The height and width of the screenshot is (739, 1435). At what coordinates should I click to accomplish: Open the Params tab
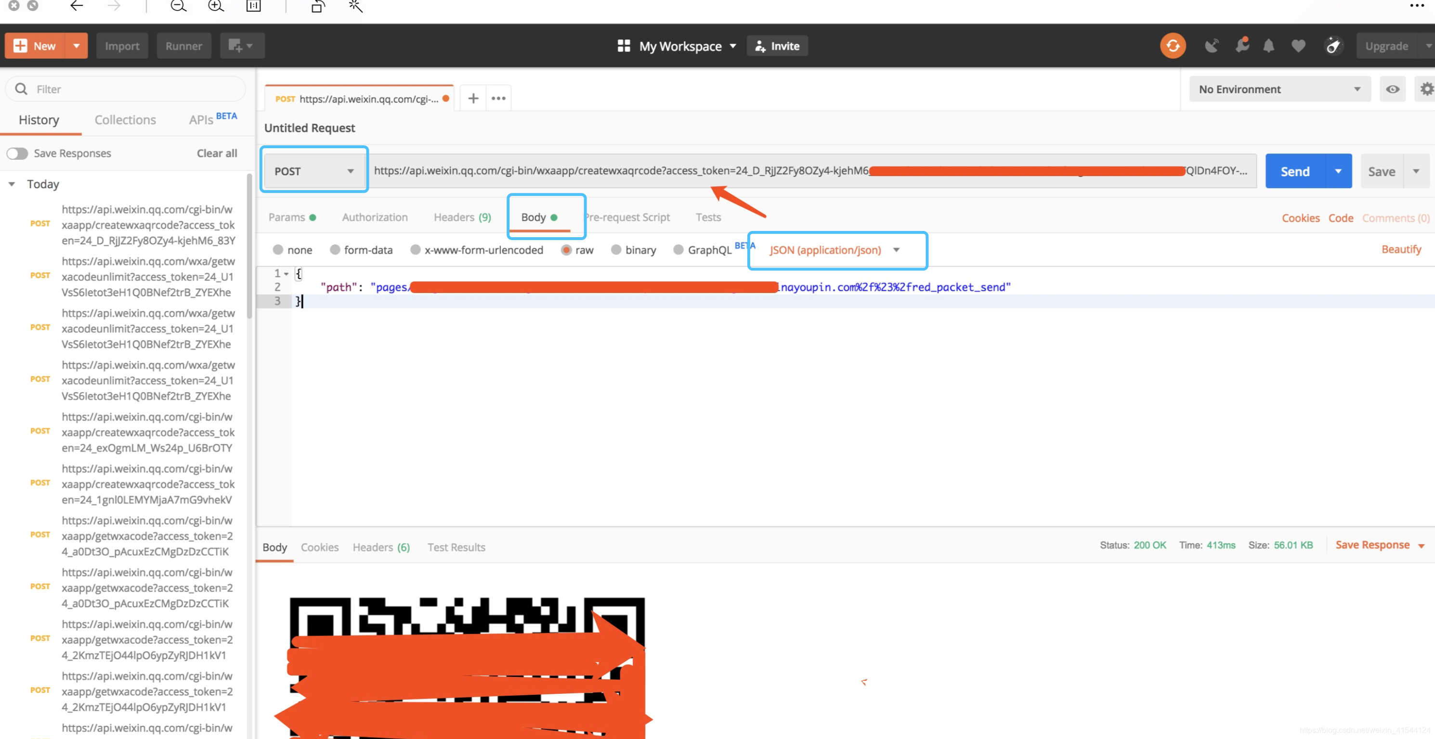(x=292, y=217)
